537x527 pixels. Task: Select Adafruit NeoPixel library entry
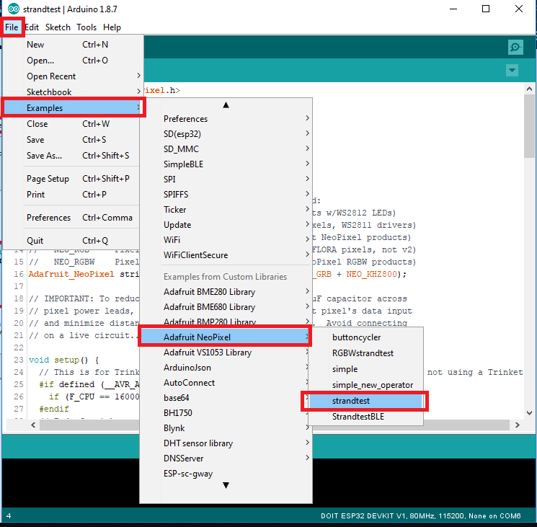[225, 337]
